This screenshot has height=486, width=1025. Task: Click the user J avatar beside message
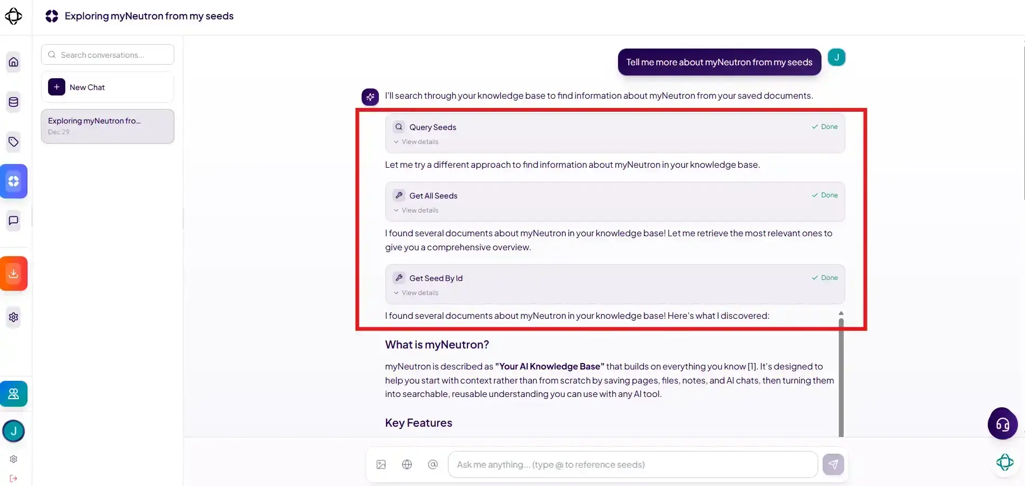pos(837,57)
